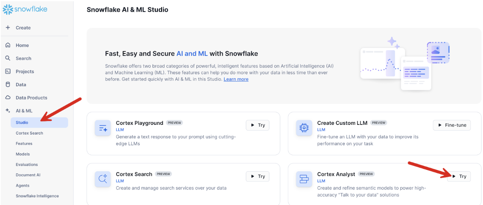Click the Data Products cloud icon
This screenshot has width=483, height=205.
8,97
